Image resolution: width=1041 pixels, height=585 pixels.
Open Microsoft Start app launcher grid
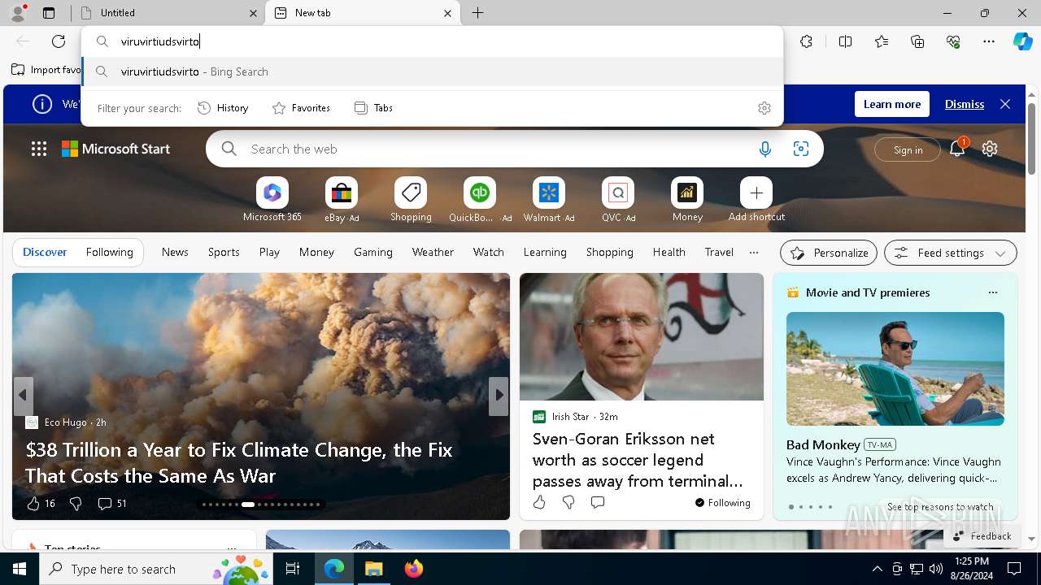39,149
